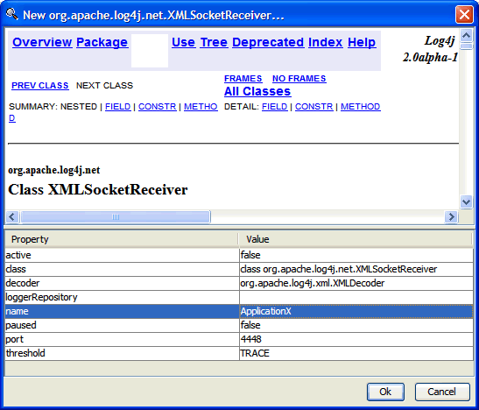Image resolution: width=479 pixels, height=410 pixels.
Task: Edit the decoder value XMLDecoder
Action: click(356, 283)
